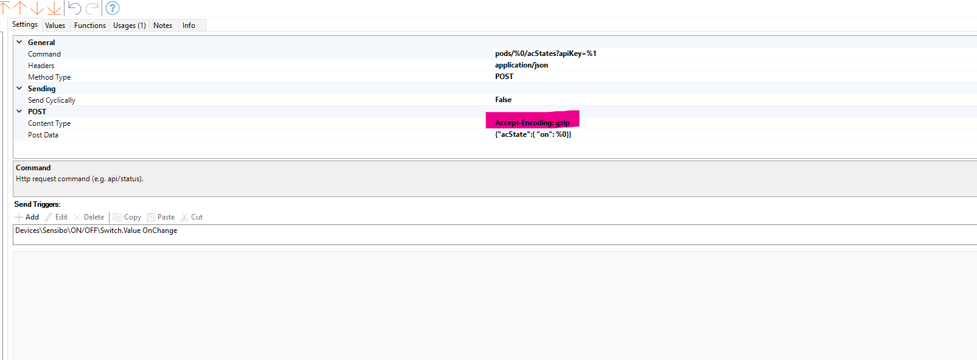Screen dimensions: 977x360
Task: Collapse the General section
Action: (19, 42)
